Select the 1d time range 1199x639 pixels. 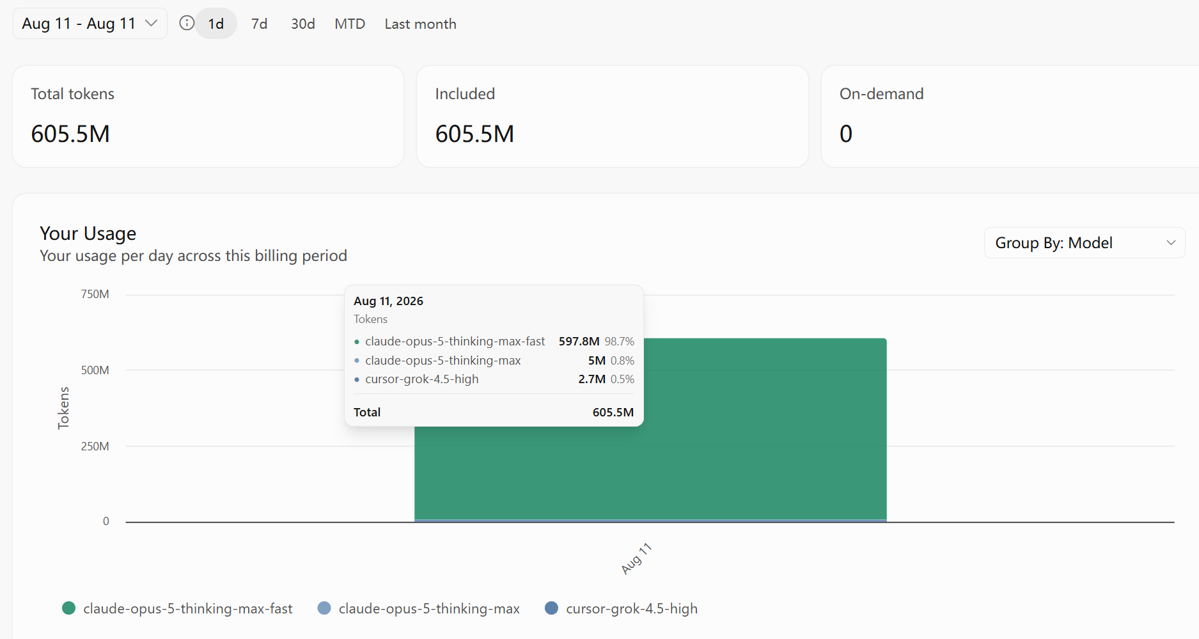(216, 24)
